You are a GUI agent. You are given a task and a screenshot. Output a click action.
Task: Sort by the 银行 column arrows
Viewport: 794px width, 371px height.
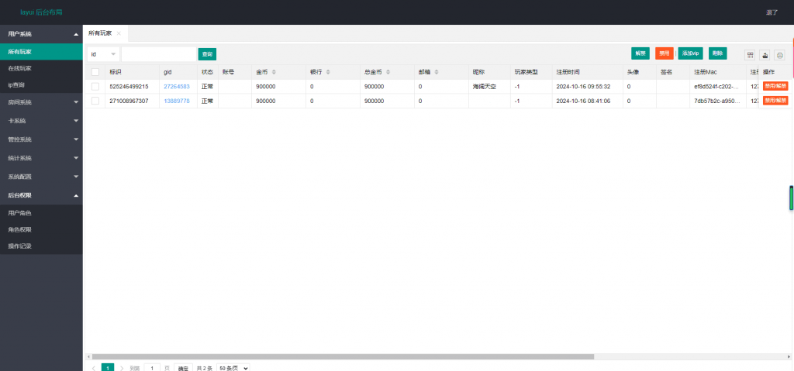click(327, 72)
